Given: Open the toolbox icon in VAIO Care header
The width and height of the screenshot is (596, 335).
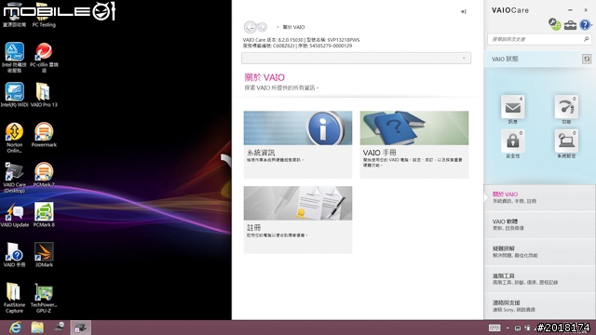Looking at the screenshot, I should pyautogui.click(x=570, y=25).
